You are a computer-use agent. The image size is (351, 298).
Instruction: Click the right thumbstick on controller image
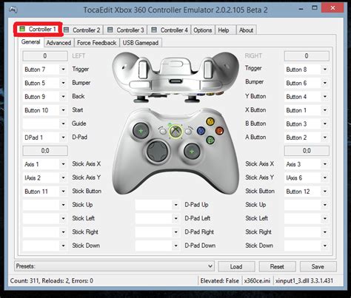pyautogui.click(x=192, y=151)
